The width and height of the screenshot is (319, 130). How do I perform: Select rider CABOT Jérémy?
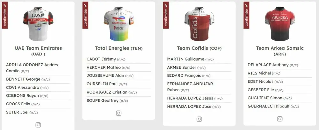(101, 59)
